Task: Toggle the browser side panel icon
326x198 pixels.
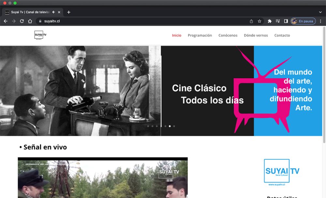Action: pos(286,21)
